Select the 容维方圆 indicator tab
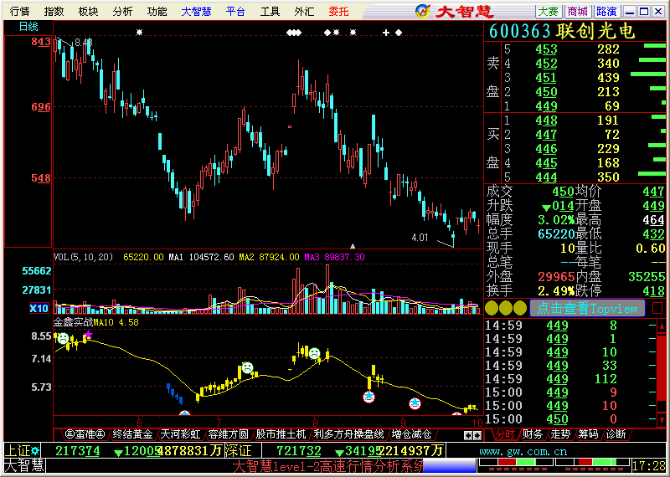 tap(228, 434)
